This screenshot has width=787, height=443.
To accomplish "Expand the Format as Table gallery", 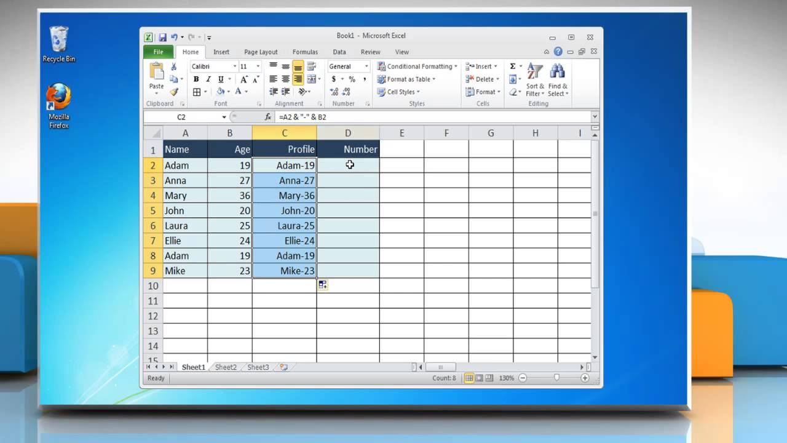I will pyautogui.click(x=406, y=79).
